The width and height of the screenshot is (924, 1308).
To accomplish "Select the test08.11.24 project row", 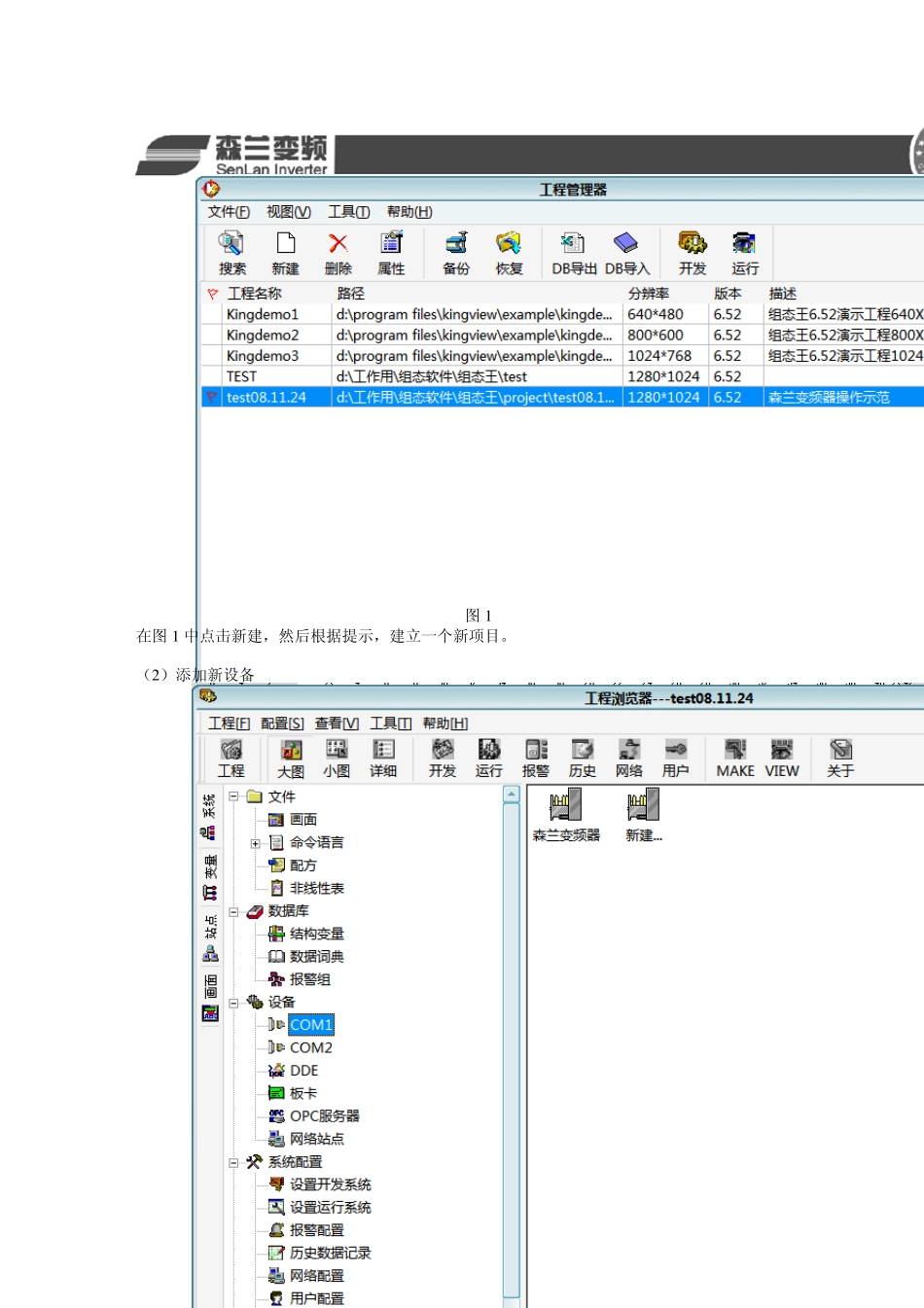I will click(x=562, y=397).
